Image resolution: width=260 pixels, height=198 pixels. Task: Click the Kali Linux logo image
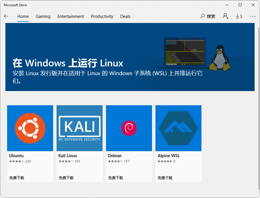tap(79, 128)
